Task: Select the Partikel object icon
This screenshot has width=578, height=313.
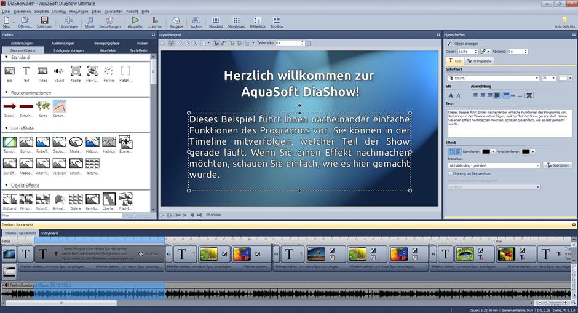Action: point(109,71)
